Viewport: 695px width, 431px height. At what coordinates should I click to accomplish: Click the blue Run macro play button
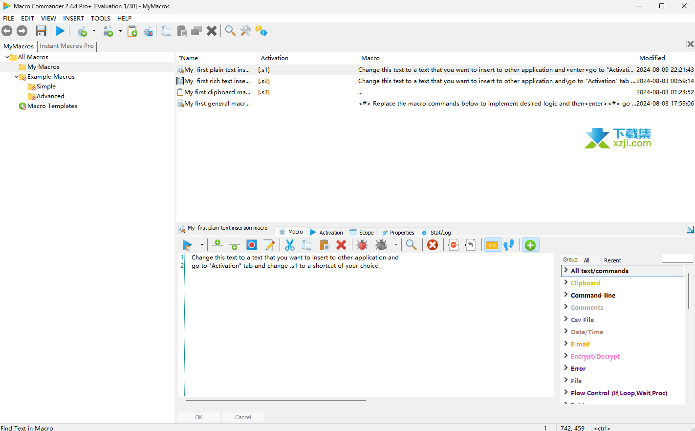click(x=60, y=31)
